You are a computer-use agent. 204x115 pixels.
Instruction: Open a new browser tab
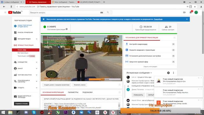[104, 2]
